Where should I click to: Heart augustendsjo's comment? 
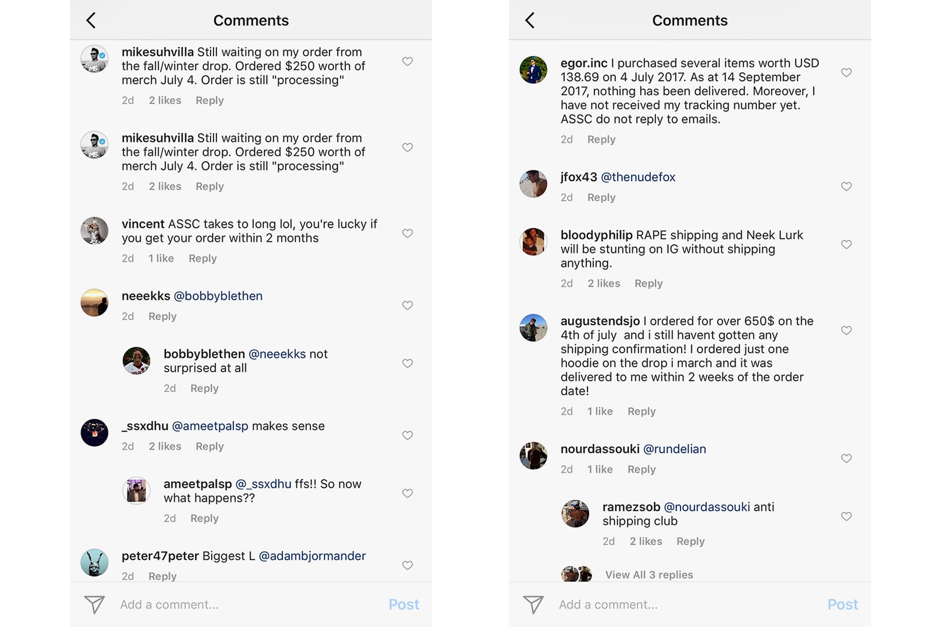(846, 331)
